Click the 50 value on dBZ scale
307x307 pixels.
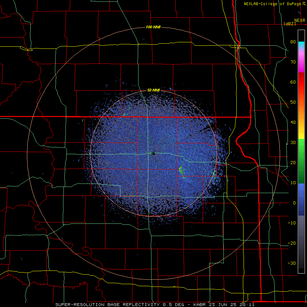pos(293,102)
